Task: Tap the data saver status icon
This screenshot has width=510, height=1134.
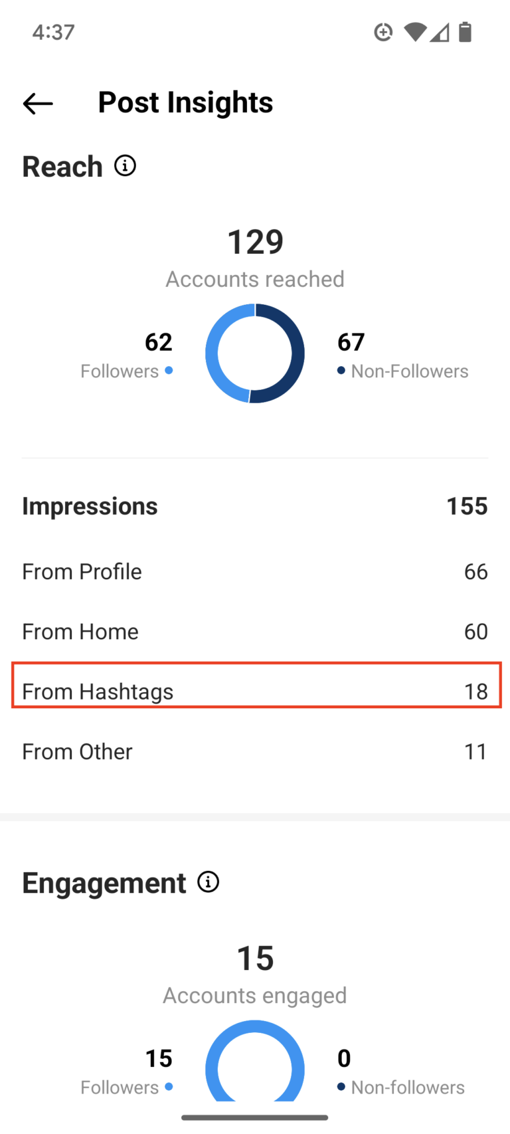Action: click(383, 32)
